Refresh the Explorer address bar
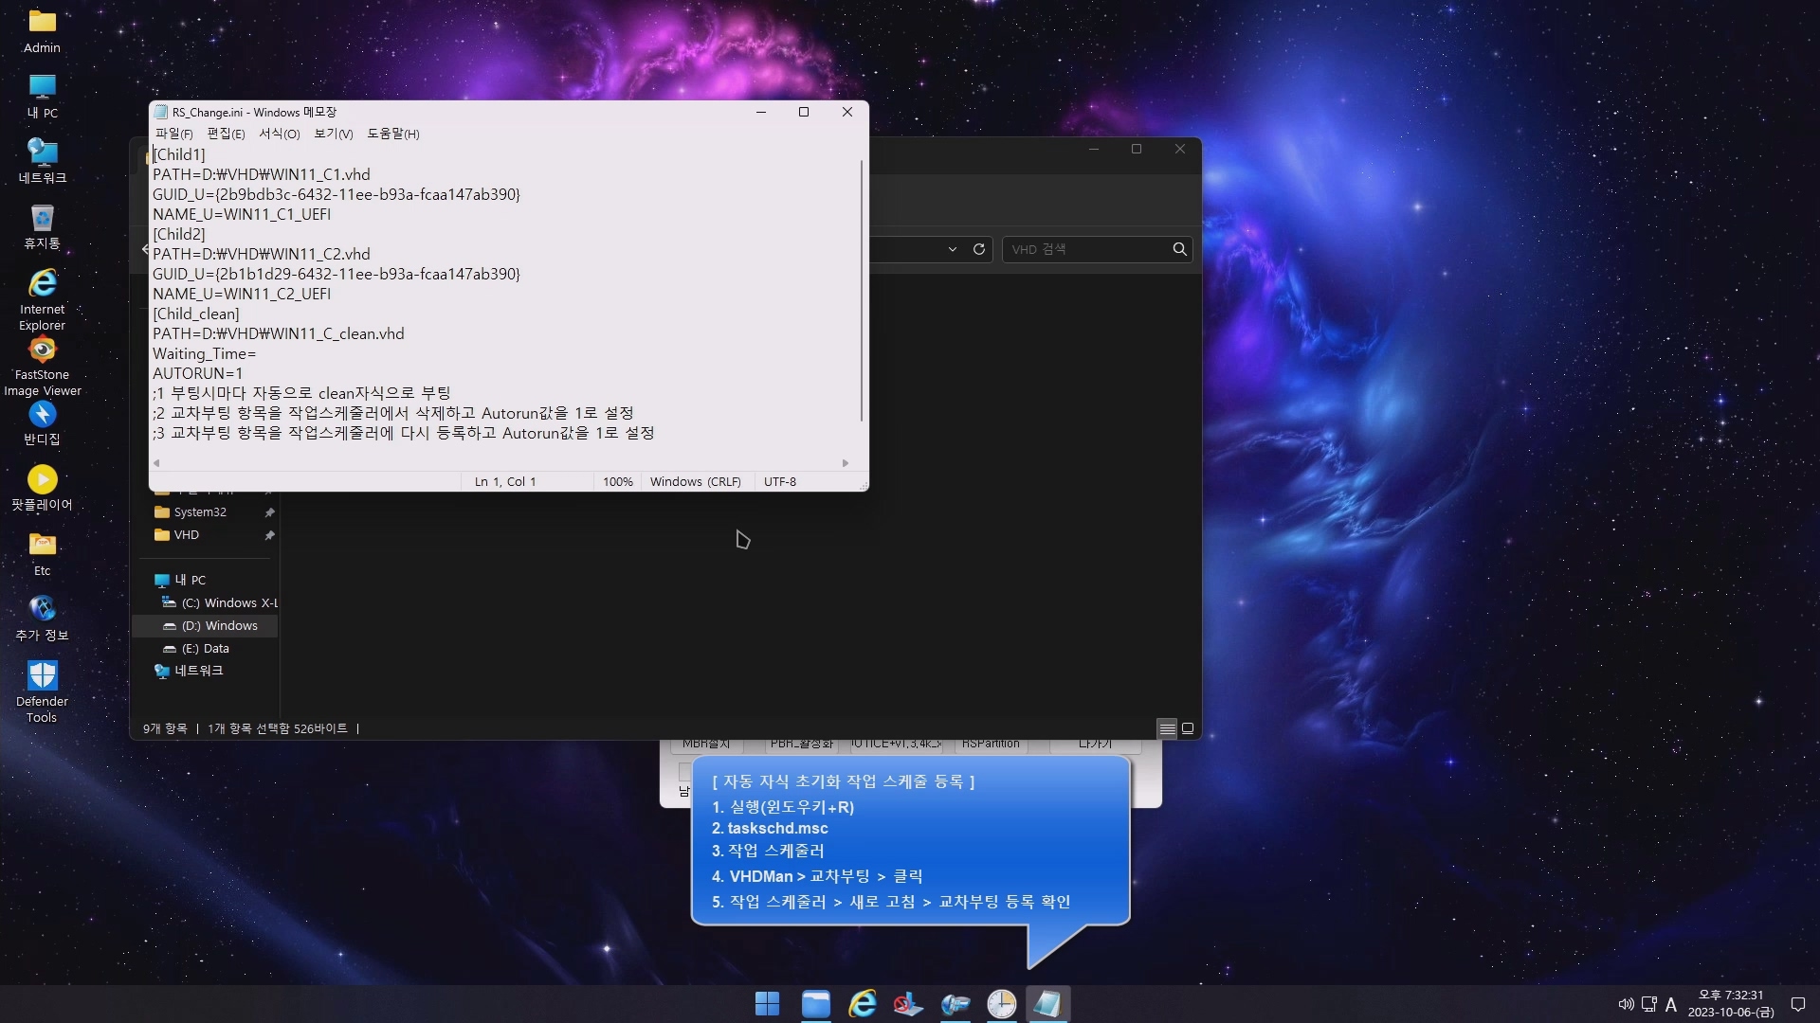Image resolution: width=1820 pixels, height=1023 pixels. point(979,249)
